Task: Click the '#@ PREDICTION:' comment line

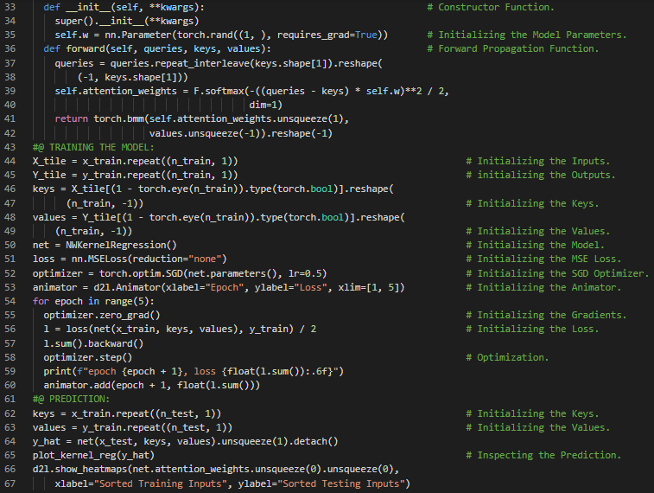Action: point(71,400)
